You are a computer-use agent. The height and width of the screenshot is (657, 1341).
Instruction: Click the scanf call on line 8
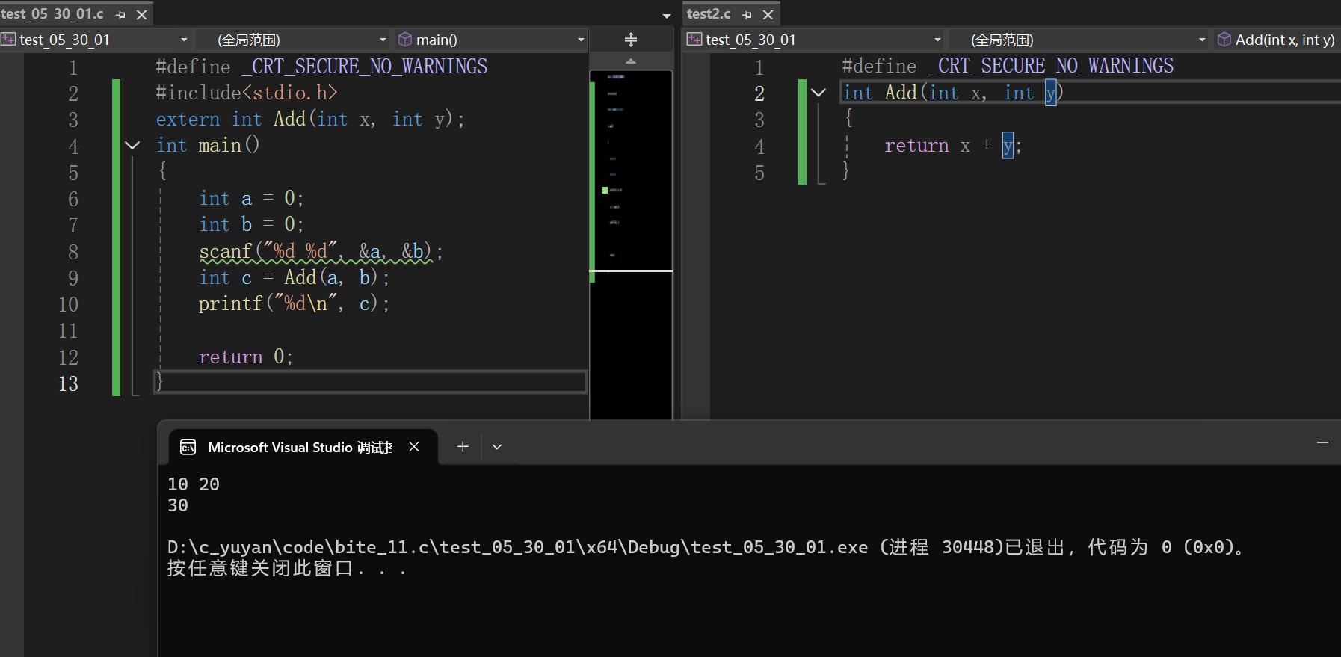click(321, 252)
